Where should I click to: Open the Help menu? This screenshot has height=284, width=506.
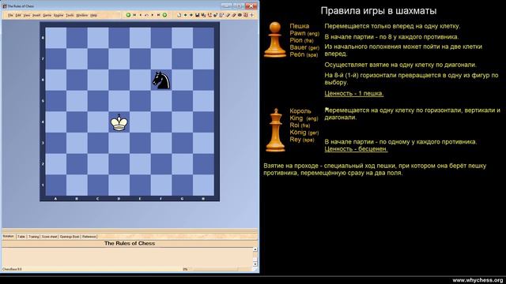[x=93, y=15]
